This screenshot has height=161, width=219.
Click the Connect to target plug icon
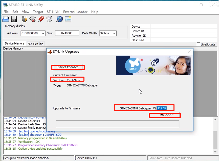(x=25, y=19)
